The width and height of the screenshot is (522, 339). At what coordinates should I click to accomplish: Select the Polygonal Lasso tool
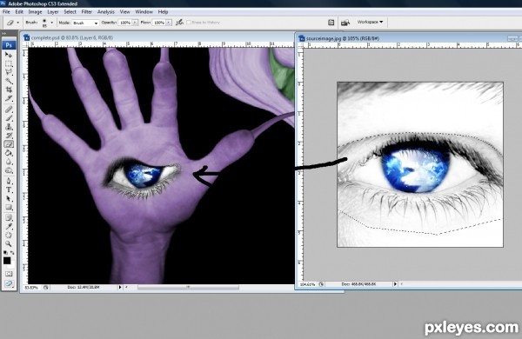[9, 72]
